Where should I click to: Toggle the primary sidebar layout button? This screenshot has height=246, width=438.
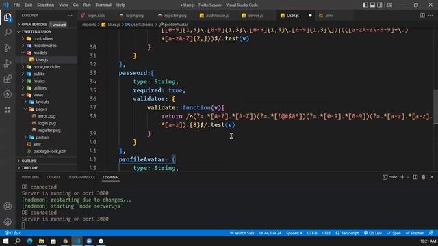[x=365, y=5]
